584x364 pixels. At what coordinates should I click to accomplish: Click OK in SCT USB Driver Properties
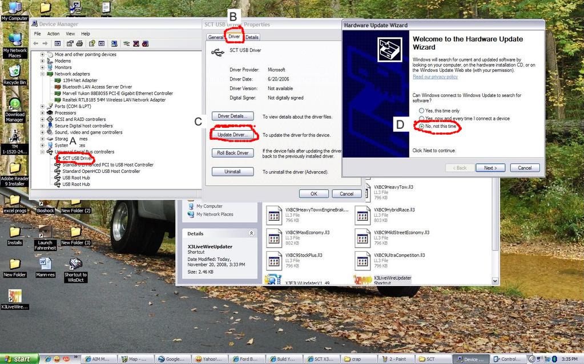[314, 194]
